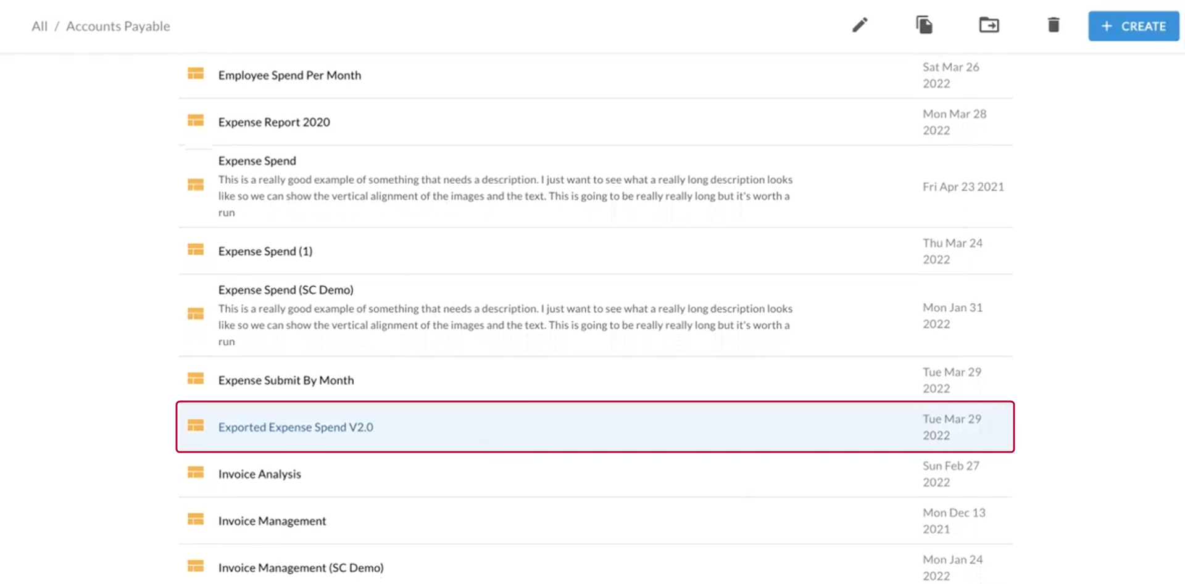This screenshot has height=584, width=1185.
Task: Click the plus sign inside the CREATE button
Action: [1105, 26]
